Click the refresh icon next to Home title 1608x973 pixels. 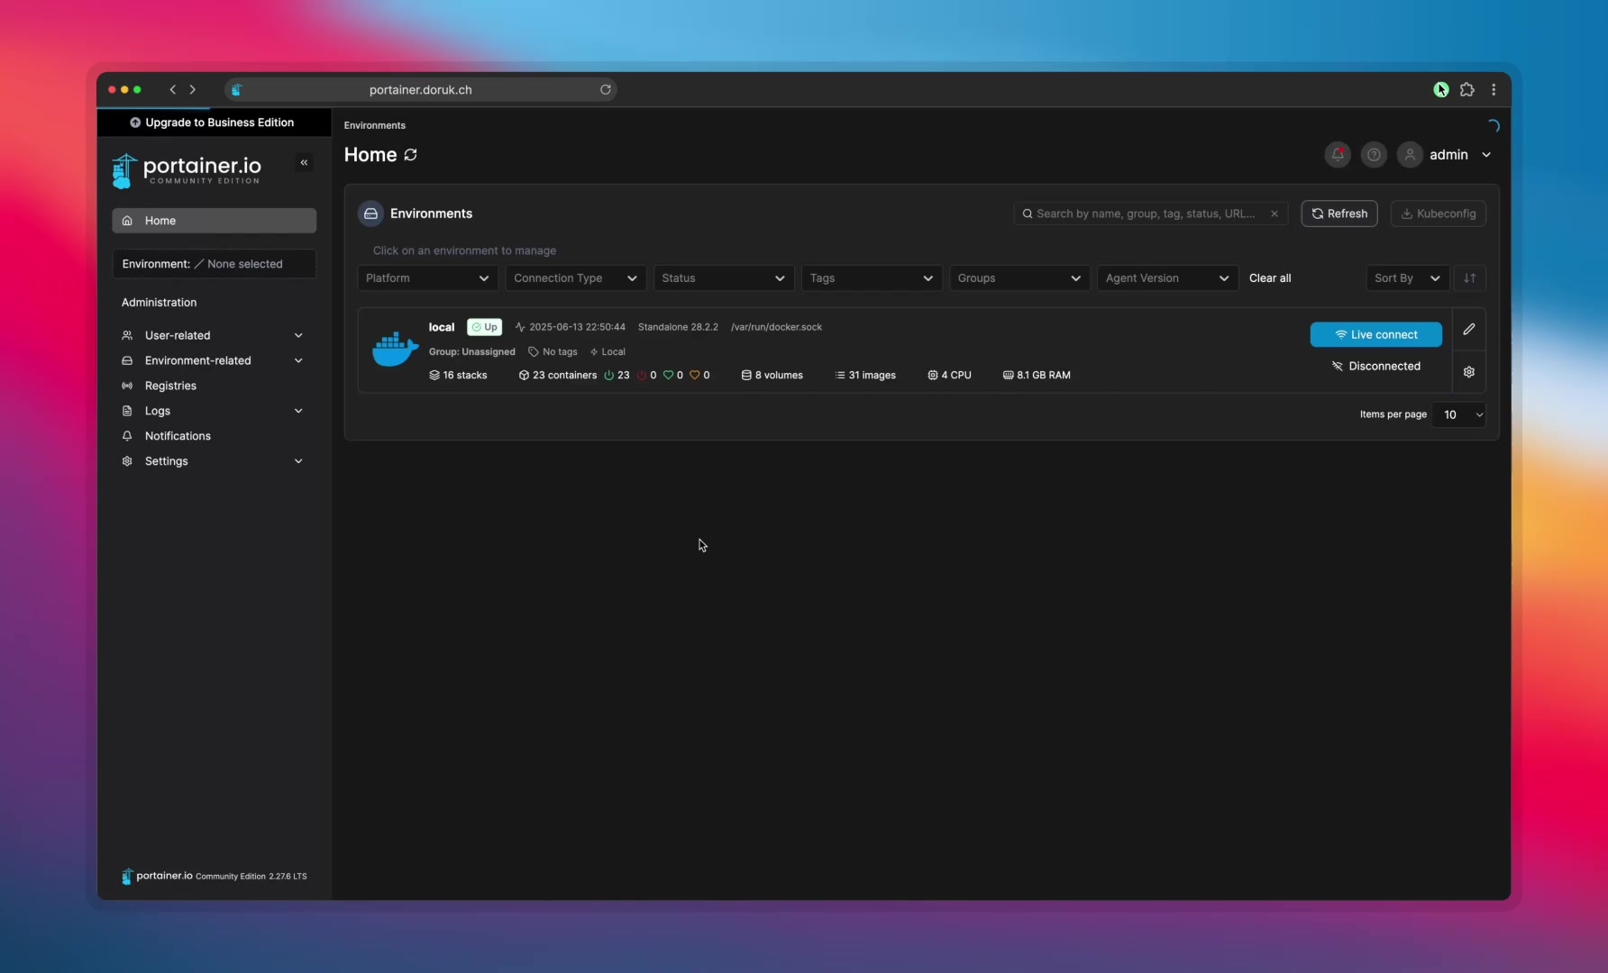click(410, 155)
